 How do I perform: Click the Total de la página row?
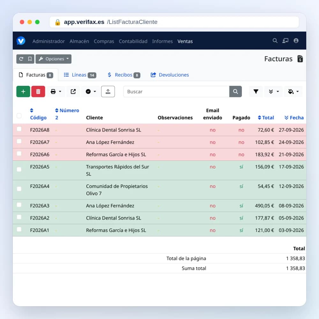click(159, 258)
